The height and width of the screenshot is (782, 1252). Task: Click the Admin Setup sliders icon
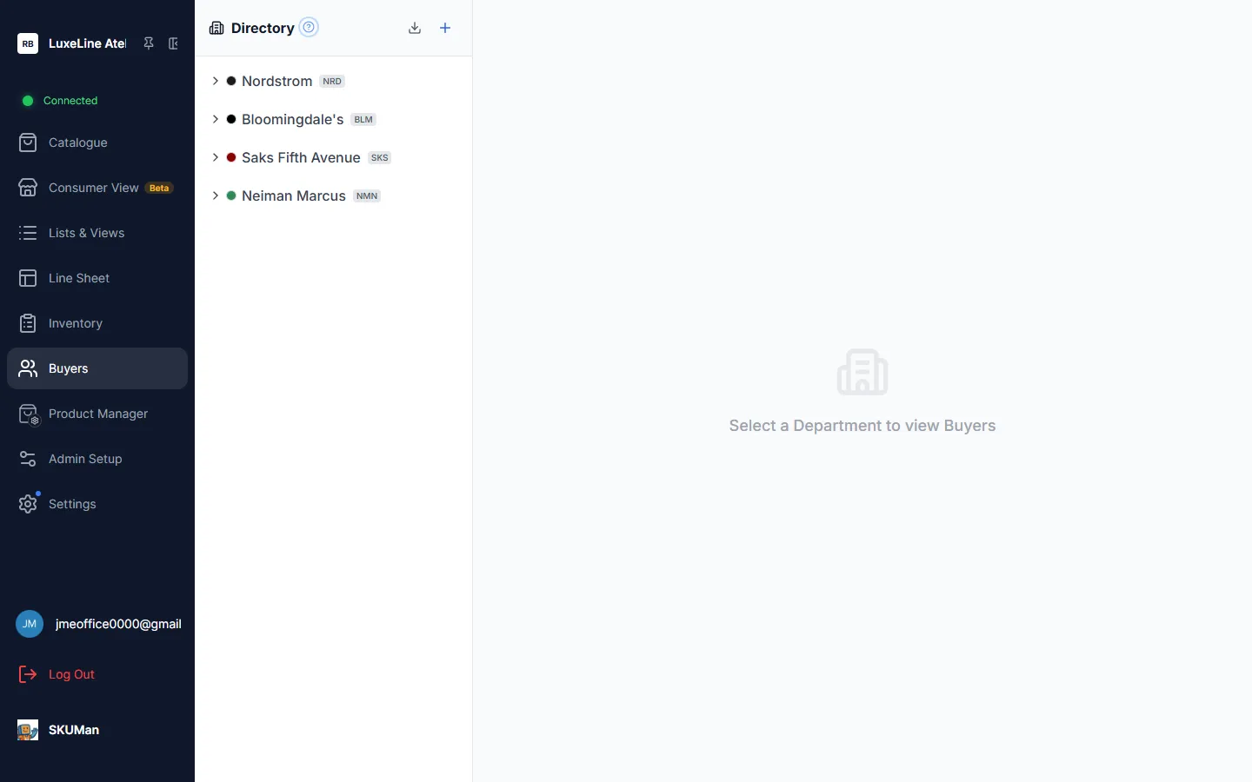click(28, 459)
